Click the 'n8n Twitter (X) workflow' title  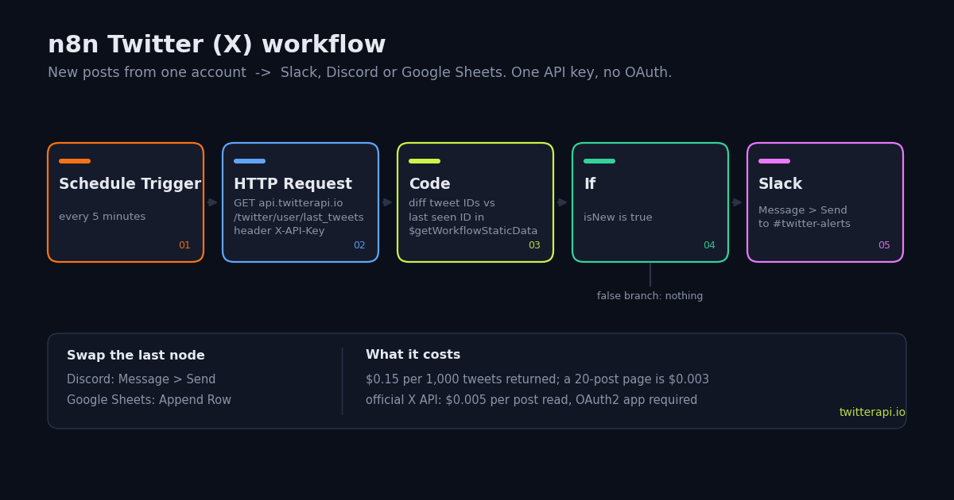pos(217,45)
